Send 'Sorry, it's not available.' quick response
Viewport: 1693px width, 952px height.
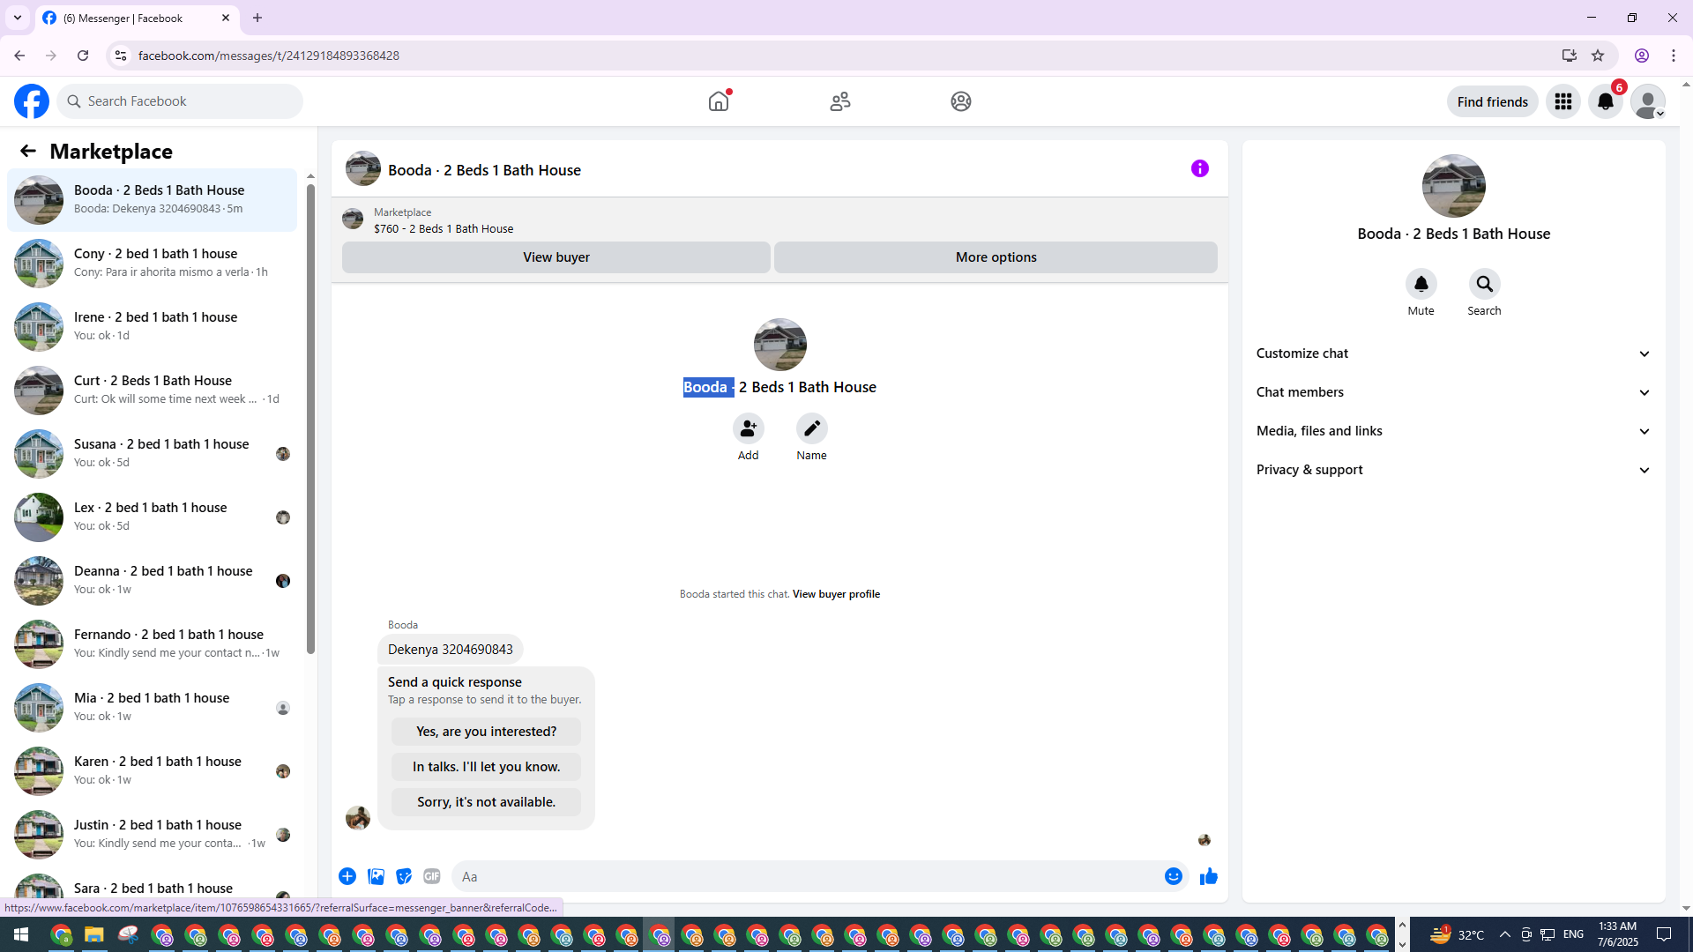pyautogui.click(x=486, y=802)
